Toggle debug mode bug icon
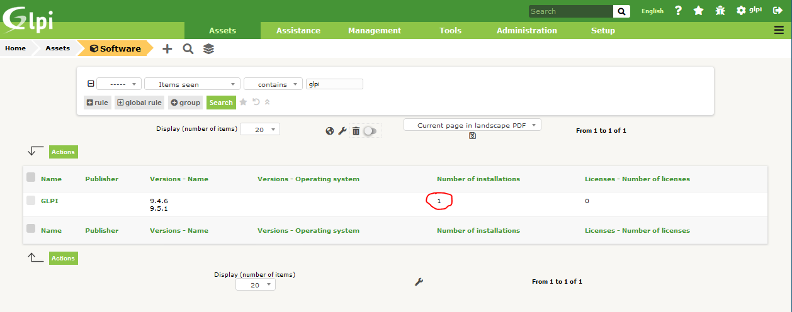The image size is (792, 312). 720,11
